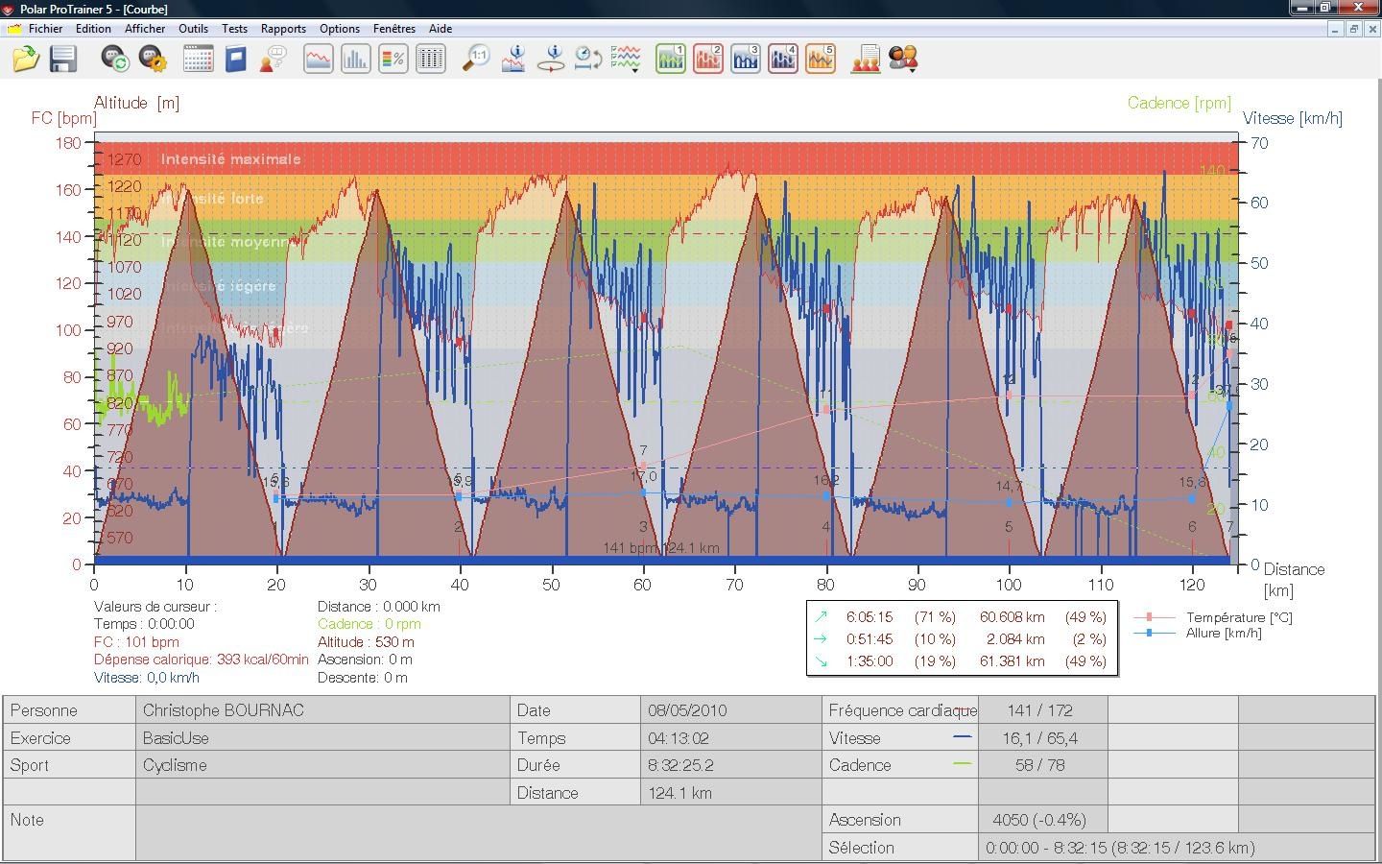The width and height of the screenshot is (1382, 864).
Task: Click the person with speech bubble icon
Action: [274, 59]
